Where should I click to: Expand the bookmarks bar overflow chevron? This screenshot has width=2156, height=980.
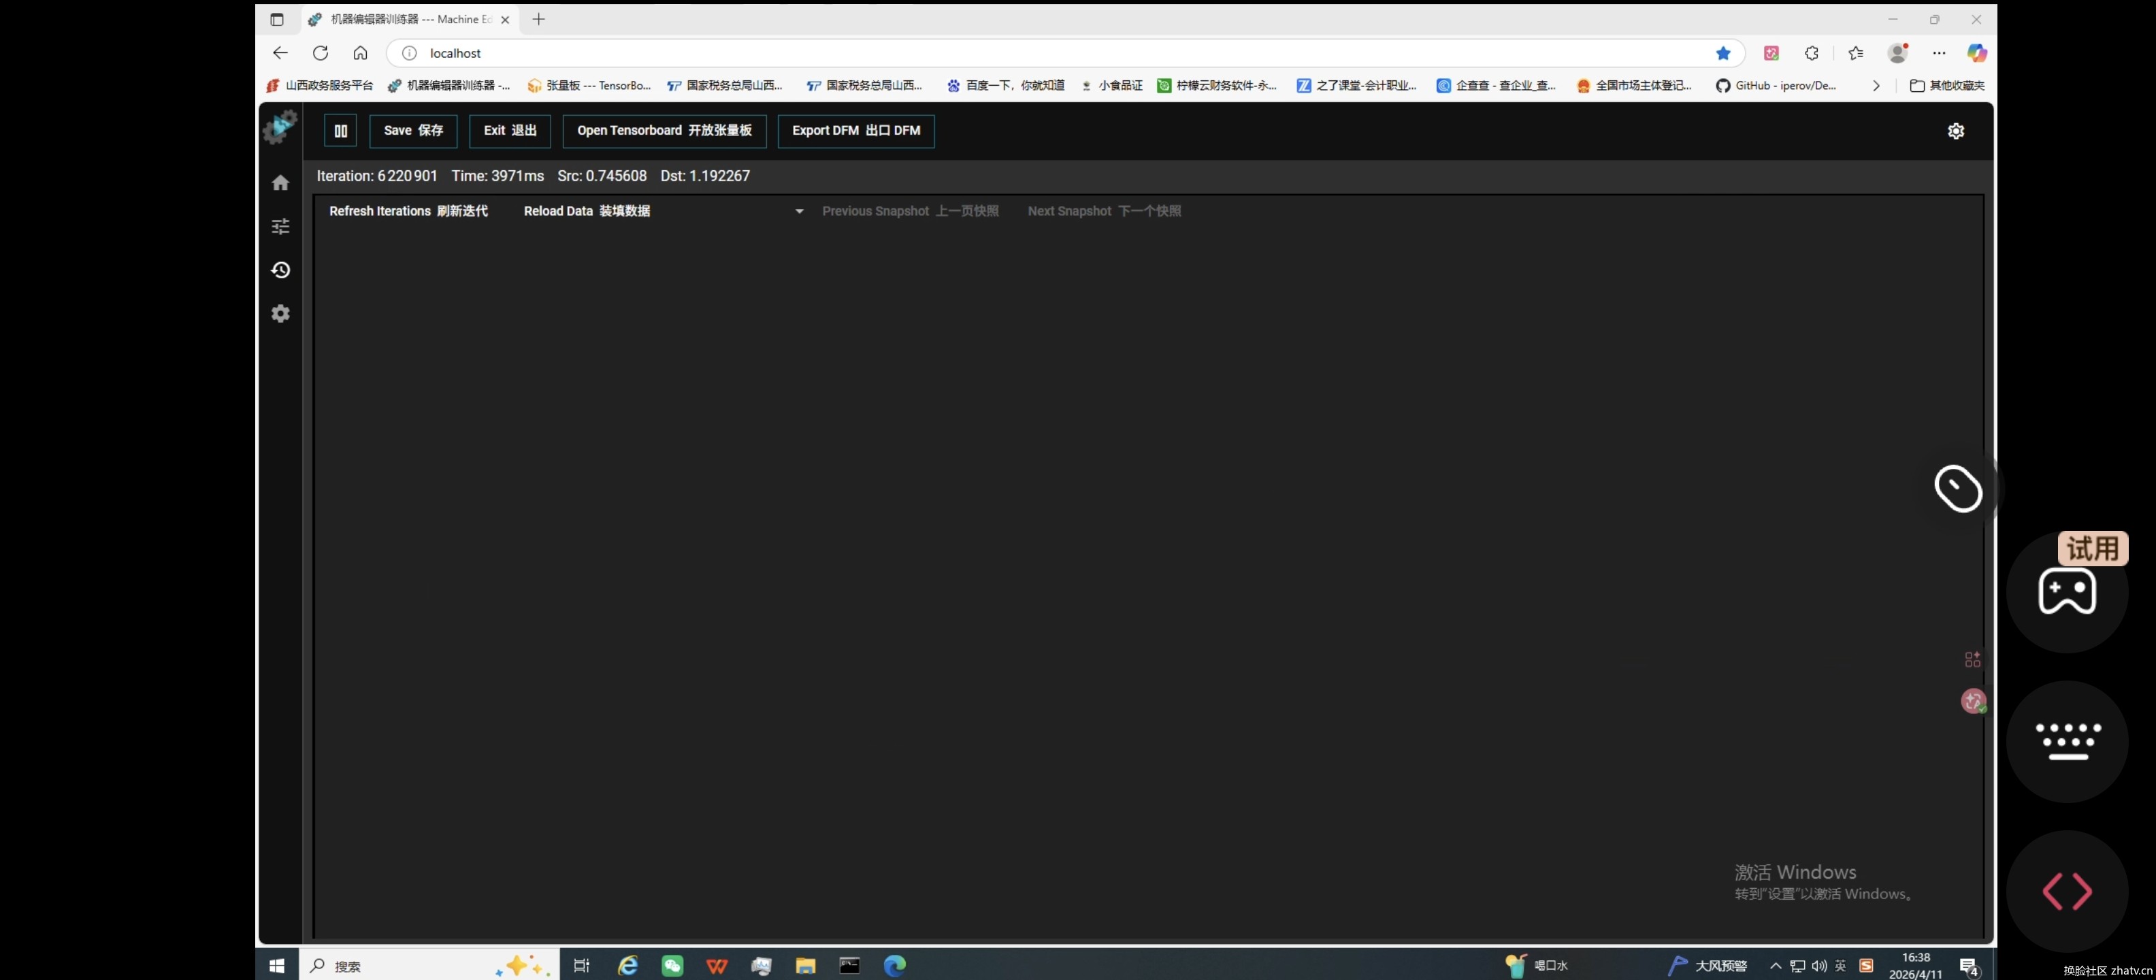pos(1876,85)
